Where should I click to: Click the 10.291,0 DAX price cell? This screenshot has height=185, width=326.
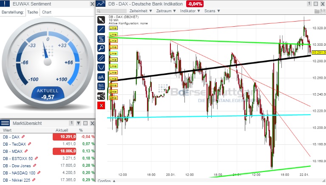[x=64, y=137]
